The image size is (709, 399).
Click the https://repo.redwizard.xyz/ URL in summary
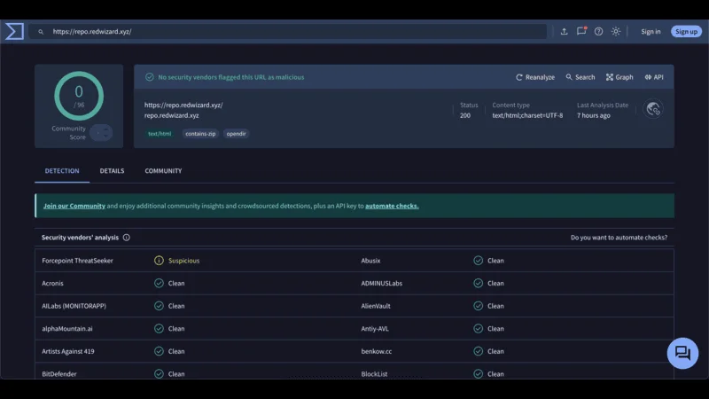tap(183, 105)
